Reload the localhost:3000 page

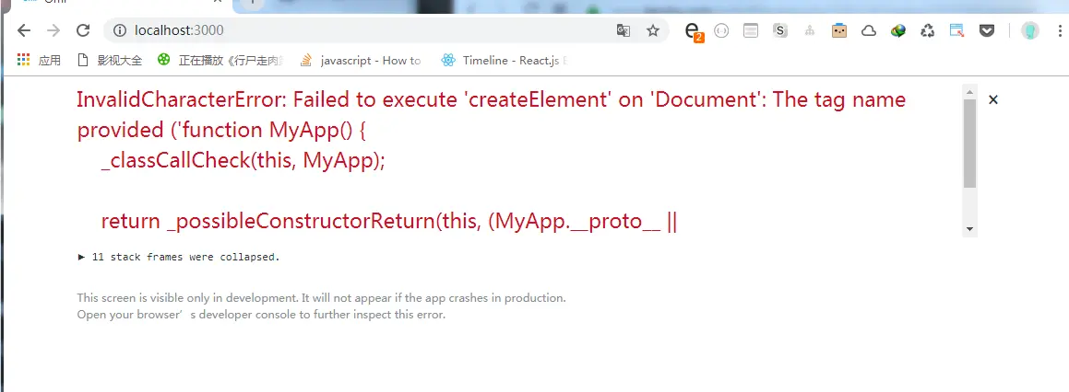[x=83, y=30]
